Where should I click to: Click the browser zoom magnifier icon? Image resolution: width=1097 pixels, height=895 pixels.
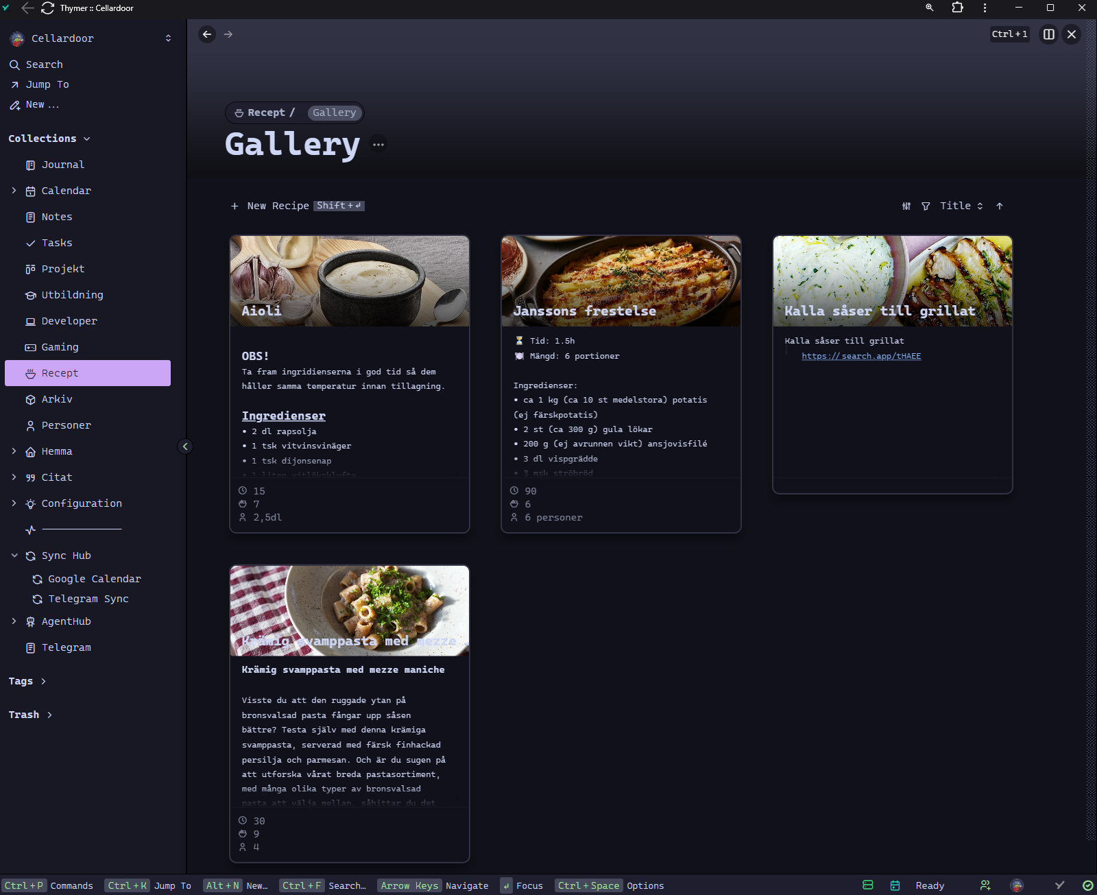click(x=930, y=8)
